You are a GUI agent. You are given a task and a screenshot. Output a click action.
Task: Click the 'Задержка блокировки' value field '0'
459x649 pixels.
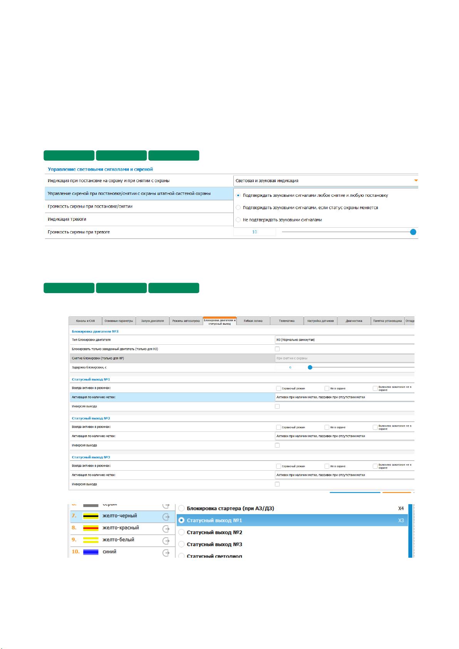[x=290, y=367]
